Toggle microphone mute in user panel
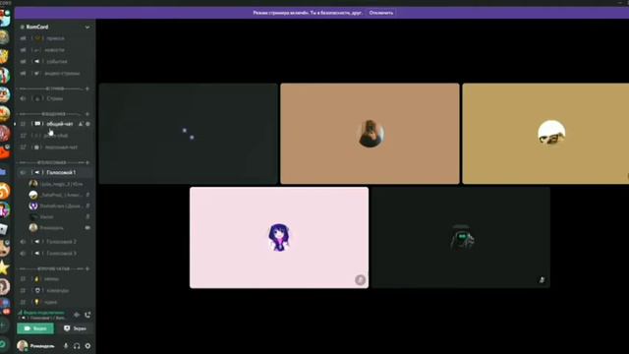 click(66, 345)
